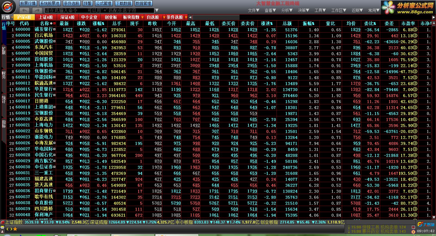436x236 pixels.
Task: Click the tab strip scroll-left arrow
Action: pos(190,17)
